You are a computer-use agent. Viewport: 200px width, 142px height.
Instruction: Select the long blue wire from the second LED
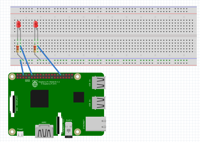click(49, 60)
